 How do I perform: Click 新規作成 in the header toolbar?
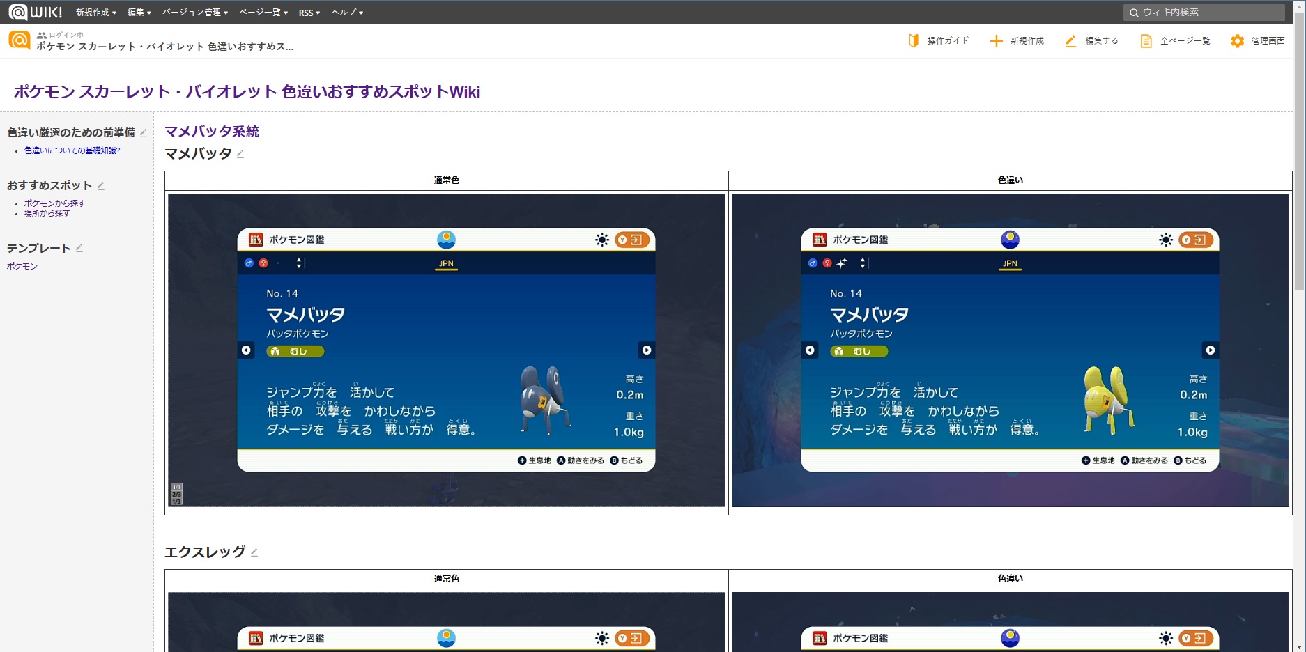(x=1027, y=41)
